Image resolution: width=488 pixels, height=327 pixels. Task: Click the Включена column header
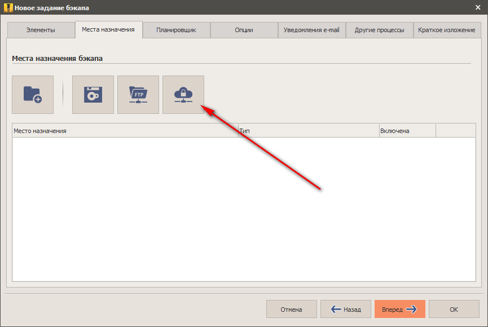(x=407, y=131)
